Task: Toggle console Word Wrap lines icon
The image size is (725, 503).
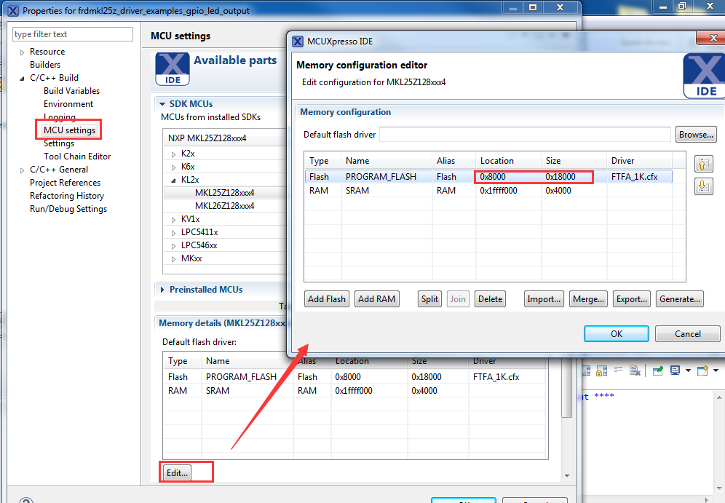Action: pyautogui.click(x=619, y=370)
